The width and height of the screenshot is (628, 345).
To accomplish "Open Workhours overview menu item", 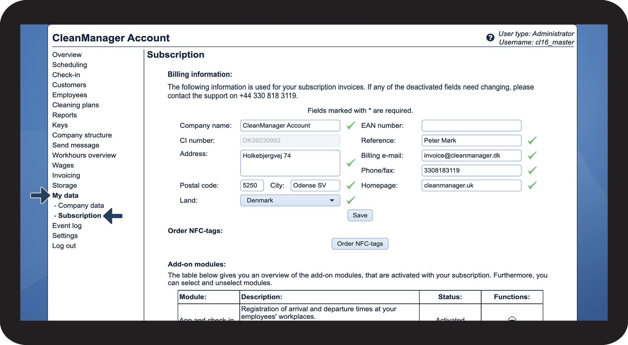I will tap(84, 155).
